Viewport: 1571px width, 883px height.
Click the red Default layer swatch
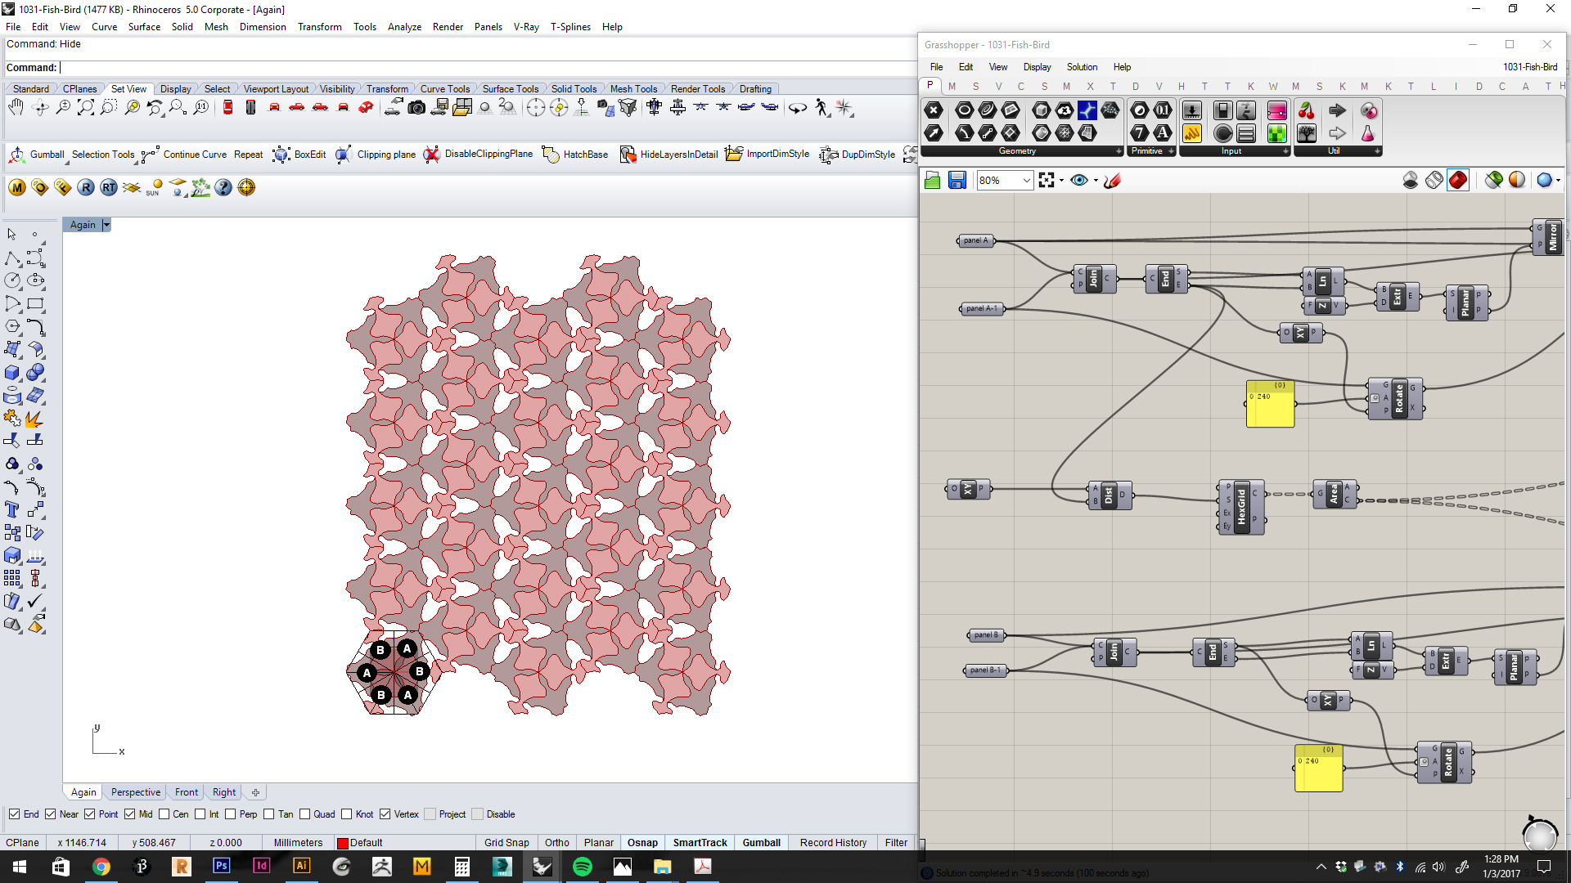343,843
